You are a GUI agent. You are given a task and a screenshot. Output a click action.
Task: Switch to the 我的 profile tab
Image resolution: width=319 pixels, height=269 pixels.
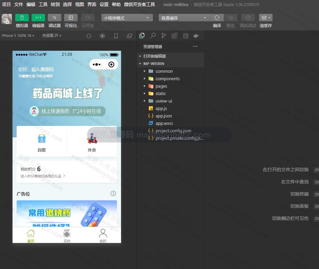coord(103,236)
